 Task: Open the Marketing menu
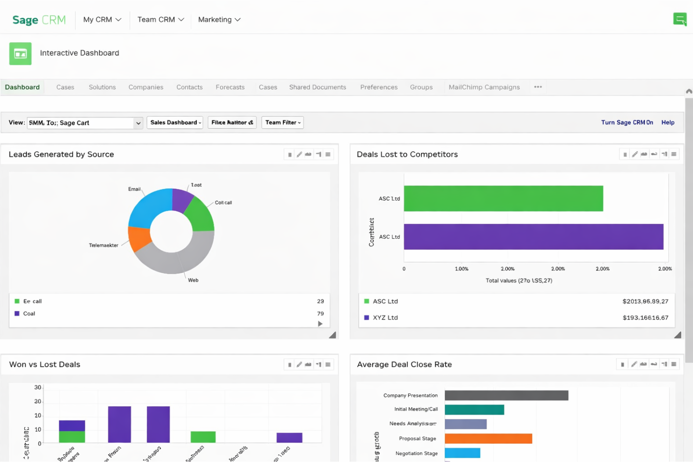point(219,20)
